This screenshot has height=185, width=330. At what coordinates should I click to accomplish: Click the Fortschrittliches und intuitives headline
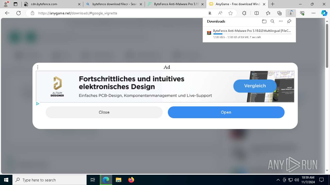(131, 82)
